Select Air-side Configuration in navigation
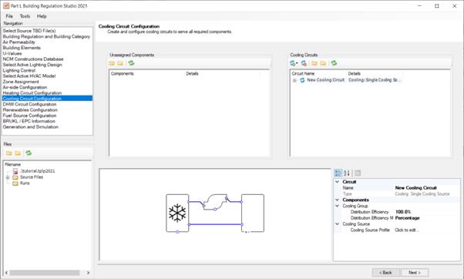The width and height of the screenshot is (464, 279). tap(25, 87)
